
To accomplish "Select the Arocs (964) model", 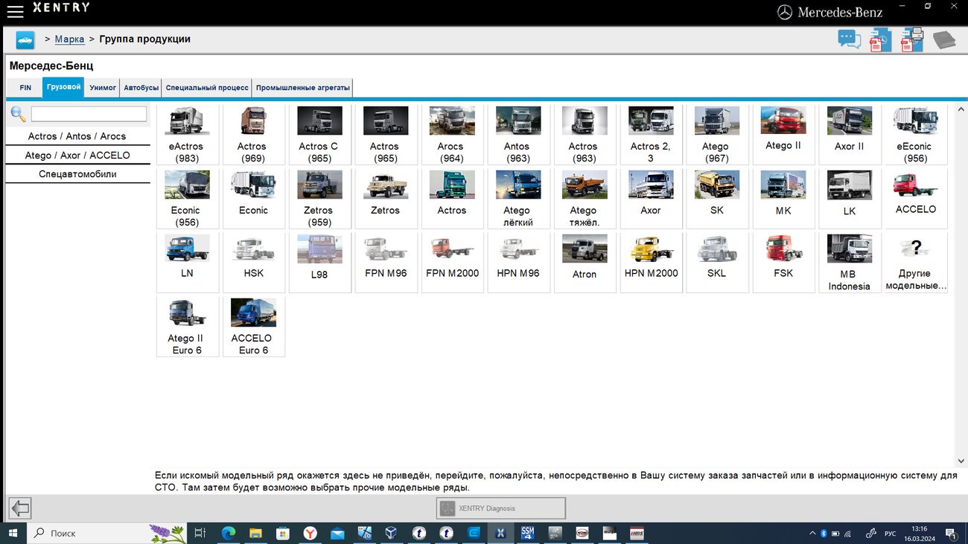I will pyautogui.click(x=452, y=135).
